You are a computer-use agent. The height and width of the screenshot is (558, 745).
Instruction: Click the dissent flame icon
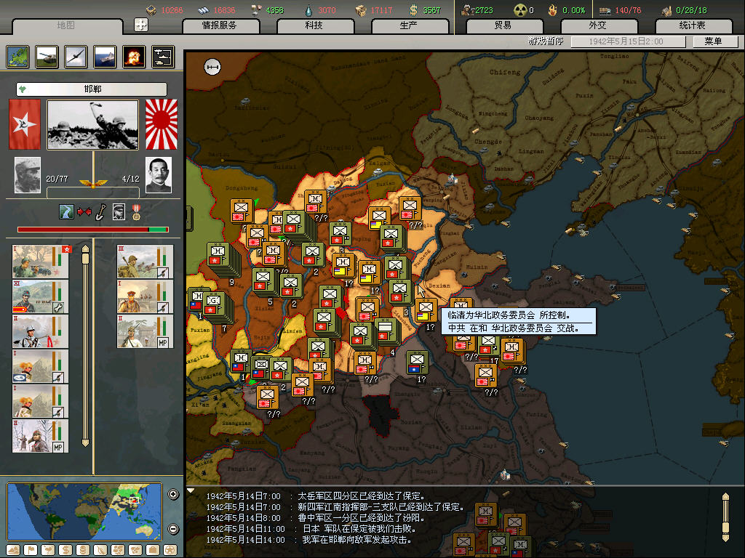click(x=552, y=10)
